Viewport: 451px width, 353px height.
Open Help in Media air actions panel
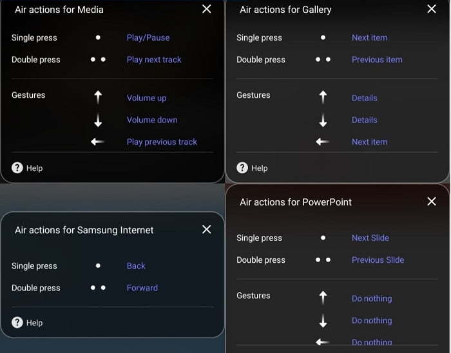27,168
